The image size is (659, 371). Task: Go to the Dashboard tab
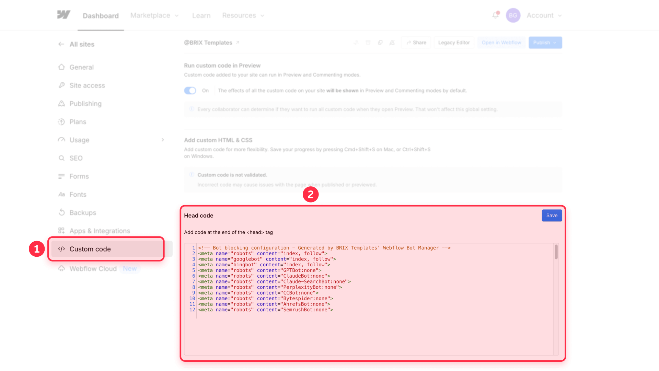click(x=101, y=16)
